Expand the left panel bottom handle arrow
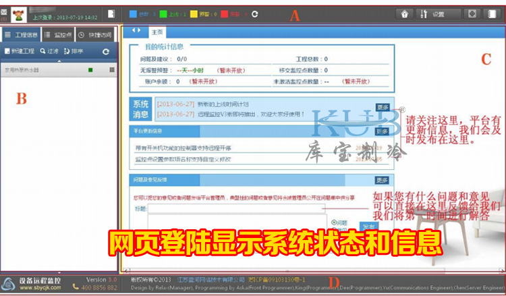 [59, 273]
